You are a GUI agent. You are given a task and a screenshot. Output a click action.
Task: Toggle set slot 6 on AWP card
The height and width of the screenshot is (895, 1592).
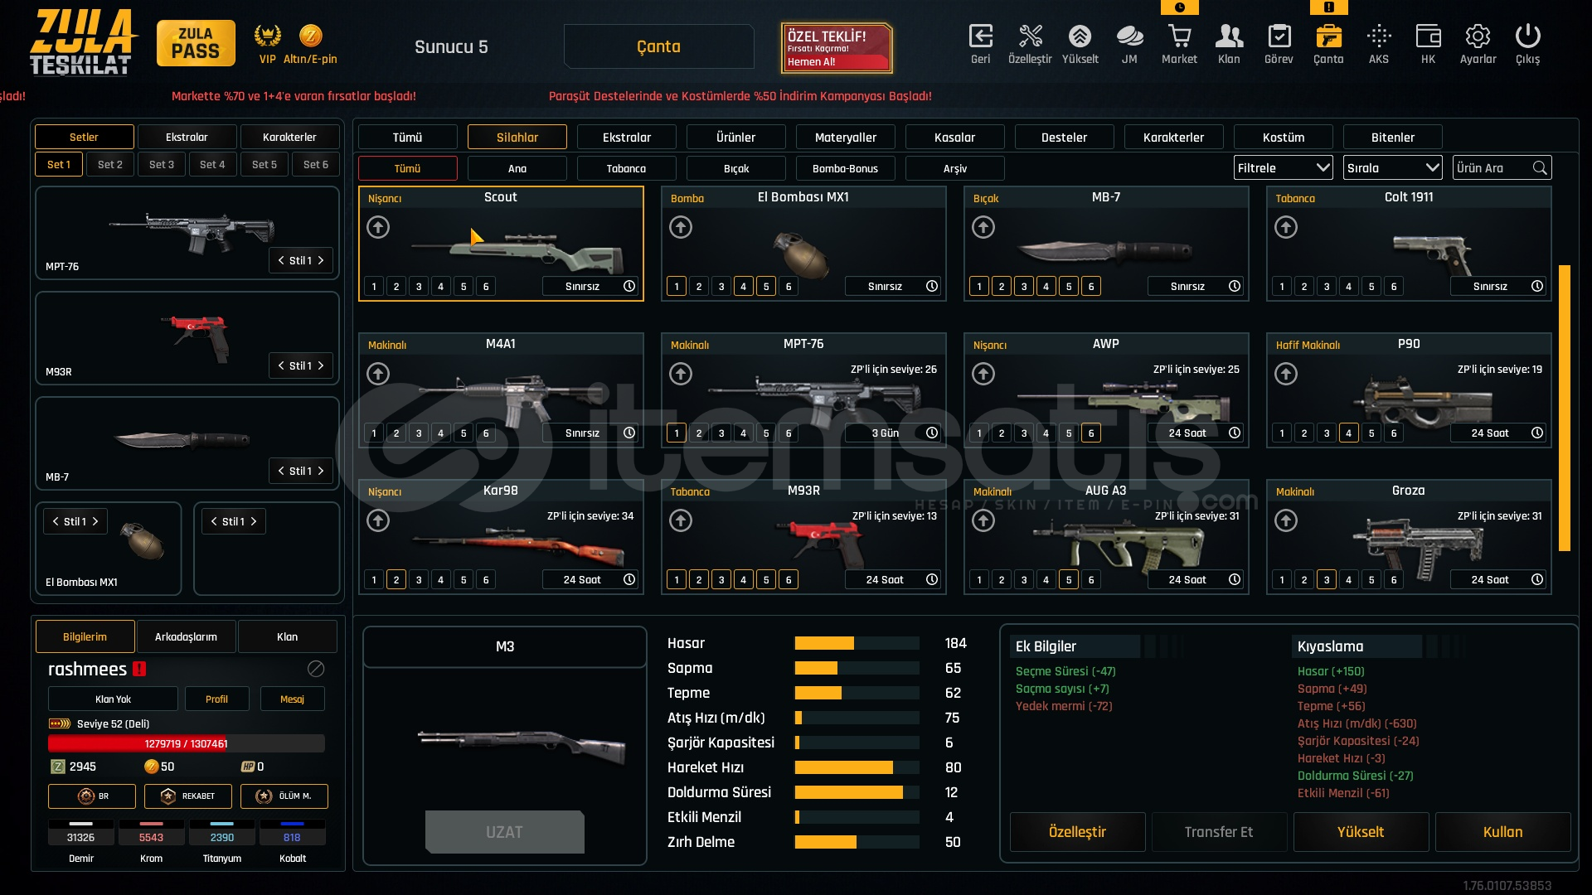[x=1091, y=433]
